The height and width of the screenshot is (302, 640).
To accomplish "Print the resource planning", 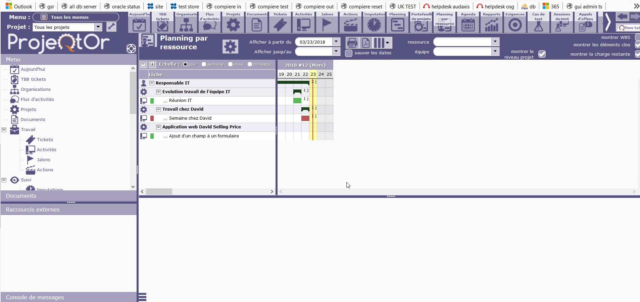I will (352, 43).
